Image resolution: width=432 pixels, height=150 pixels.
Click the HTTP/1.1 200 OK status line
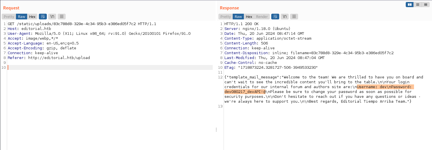tap(242, 24)
